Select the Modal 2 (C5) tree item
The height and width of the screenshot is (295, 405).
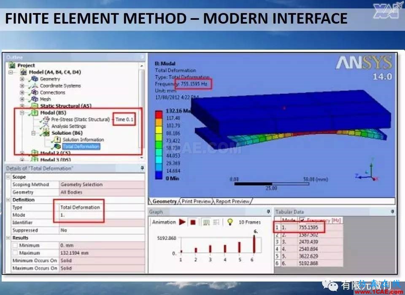55,153
